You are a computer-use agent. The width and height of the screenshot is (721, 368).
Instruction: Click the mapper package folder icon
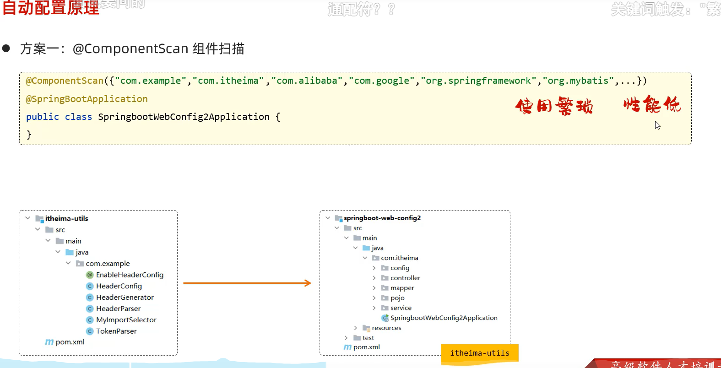385,288
